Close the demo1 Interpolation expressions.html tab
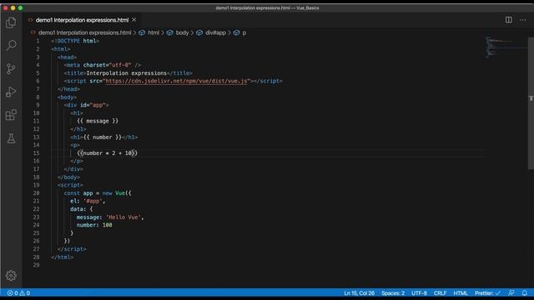 coord(134,20)
